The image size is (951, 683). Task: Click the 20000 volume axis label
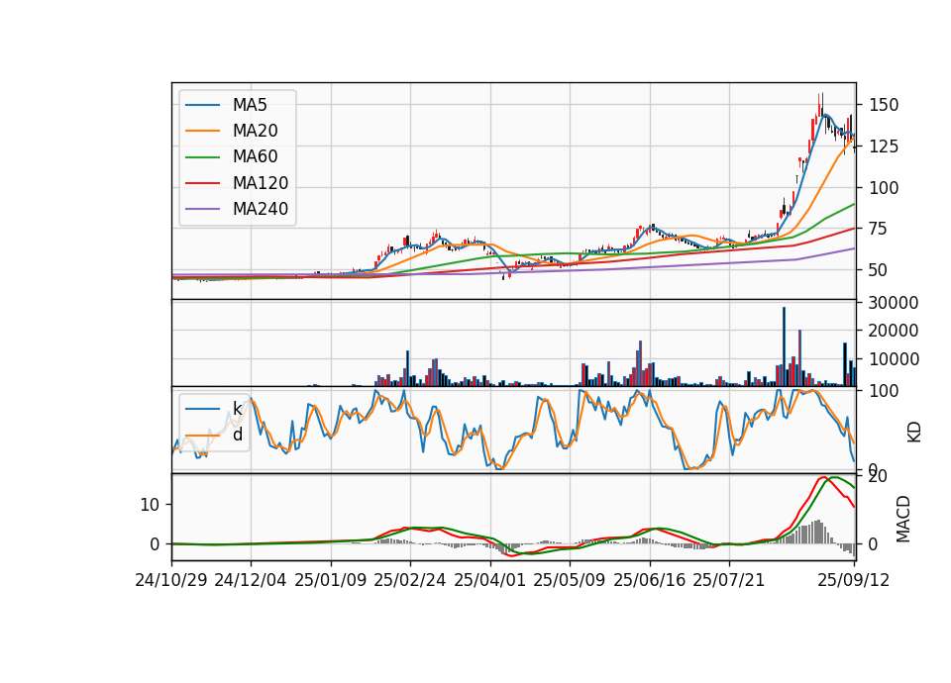coord(894,331)
